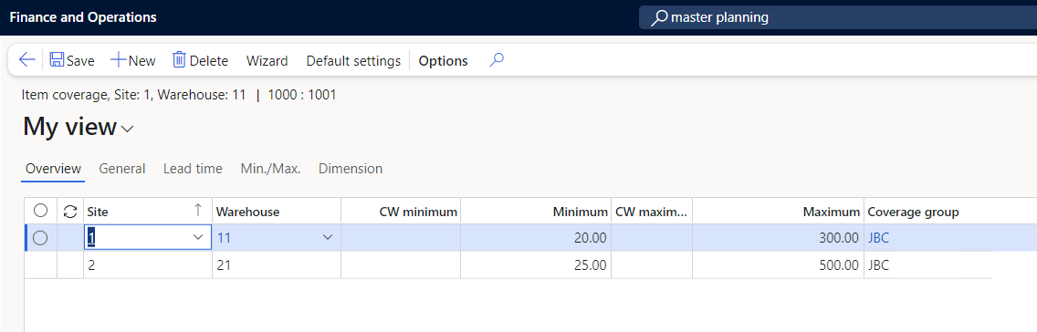Click the magnifier in the top search box

click(x=659, y=18)
